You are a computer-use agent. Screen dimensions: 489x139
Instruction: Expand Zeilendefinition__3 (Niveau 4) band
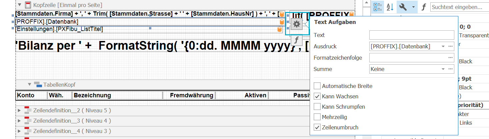pyautogui.click(x=19, y=121)
